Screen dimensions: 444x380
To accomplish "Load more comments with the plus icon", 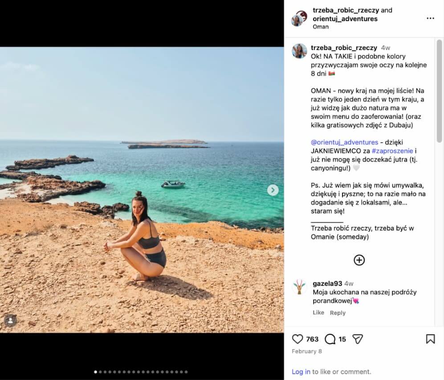I will click(359, 260).
